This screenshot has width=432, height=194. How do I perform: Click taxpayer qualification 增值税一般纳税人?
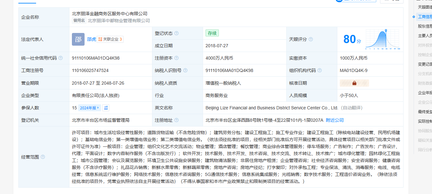pos(223,83)
